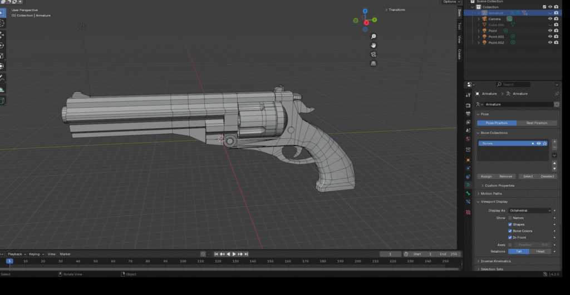Image resolution: width=570 pixels, height=295 pixels.
Task: Add a new bone collection with plus
Action: point(554,142)
